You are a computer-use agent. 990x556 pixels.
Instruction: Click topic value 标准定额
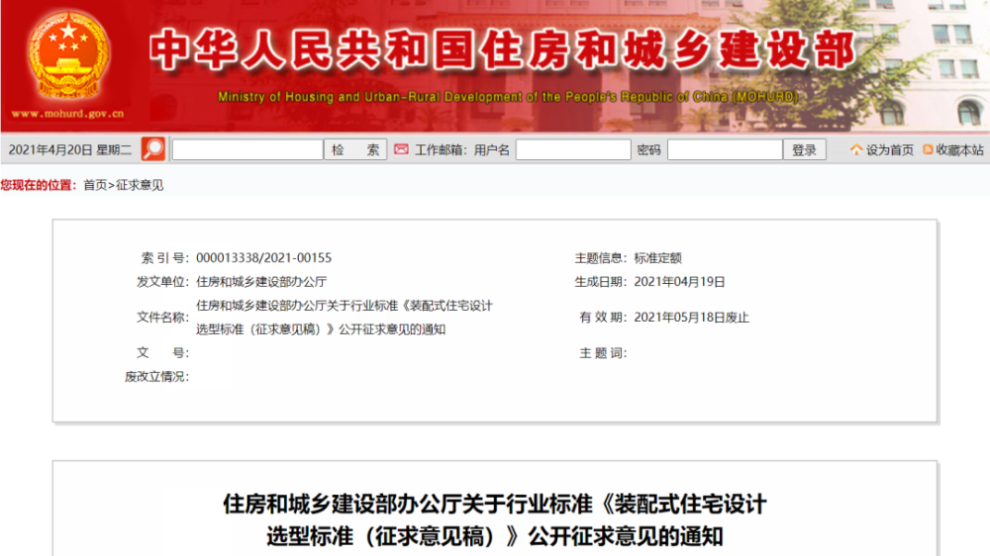pyautogui.click(x=658, y=257)
